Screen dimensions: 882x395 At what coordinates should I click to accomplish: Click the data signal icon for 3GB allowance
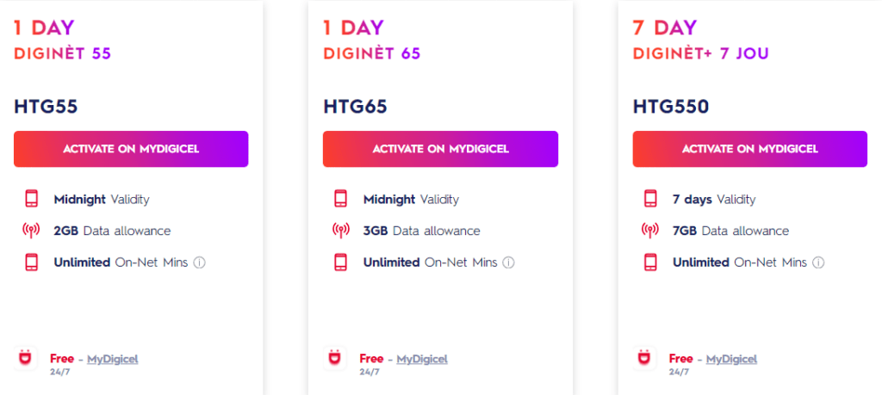tap(341, 231)
